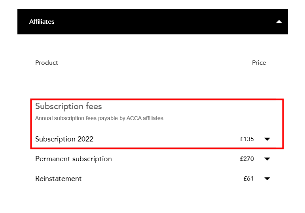Click the year 2022 in the subscription row
This screenshot has width=305, height=213.
tap(85, 139)
